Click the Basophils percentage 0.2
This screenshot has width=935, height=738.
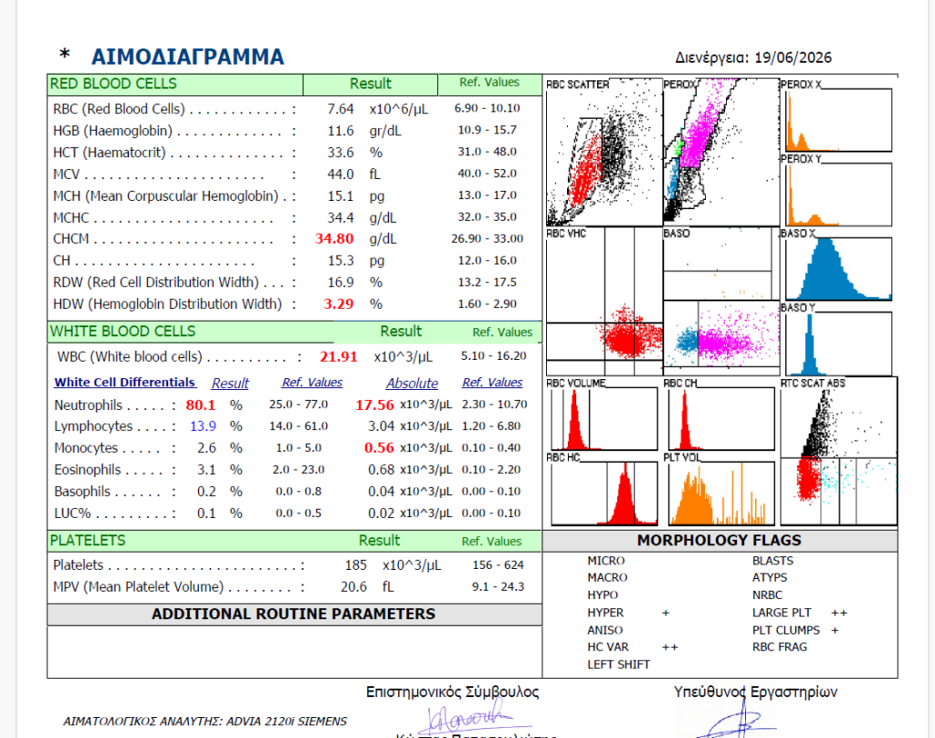click(x=206, y=491)
